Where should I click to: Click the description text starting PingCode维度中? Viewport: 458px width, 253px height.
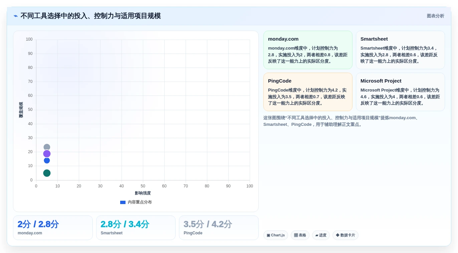308,97
